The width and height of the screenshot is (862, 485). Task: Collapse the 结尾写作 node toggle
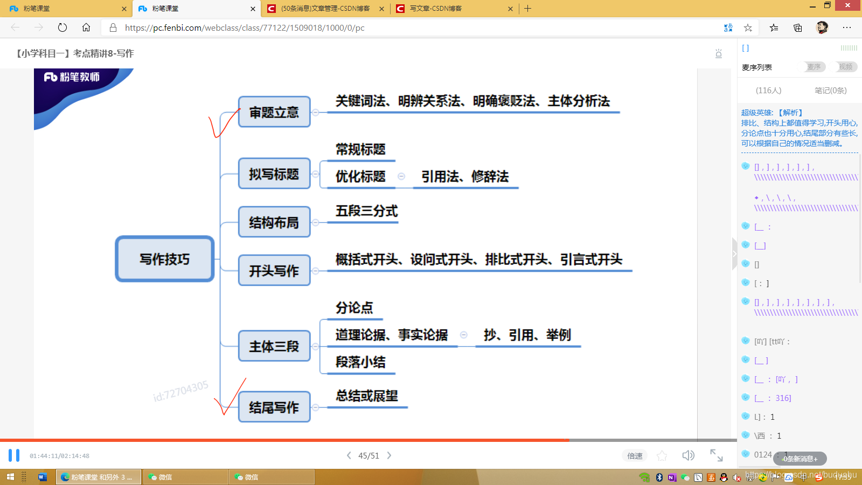(316, 407)
